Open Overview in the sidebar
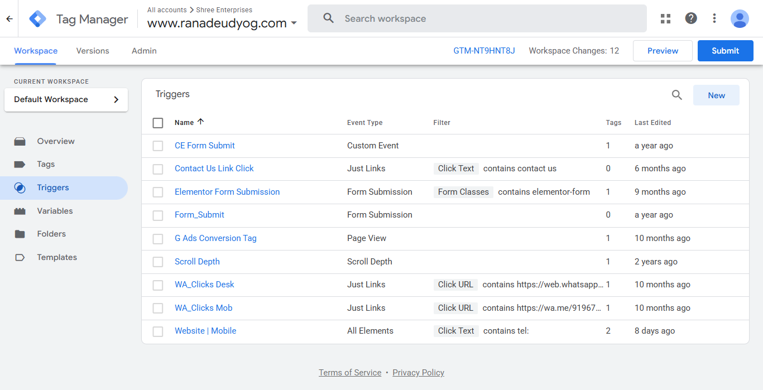The width and height of the screenshot is (763, 390). pyautogui.click(x=56, y=141)
